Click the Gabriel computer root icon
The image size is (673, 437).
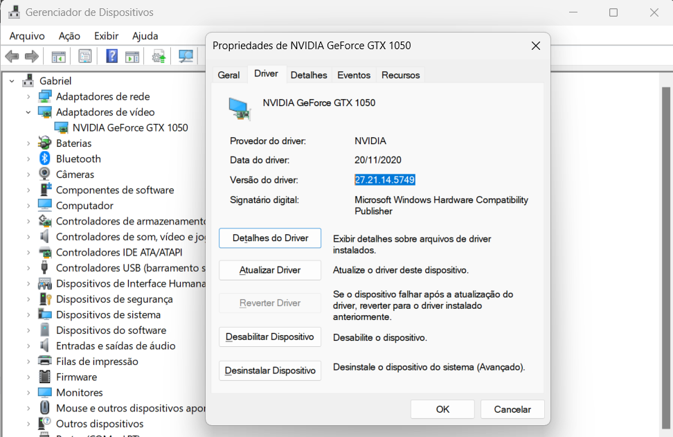point(28,81)
